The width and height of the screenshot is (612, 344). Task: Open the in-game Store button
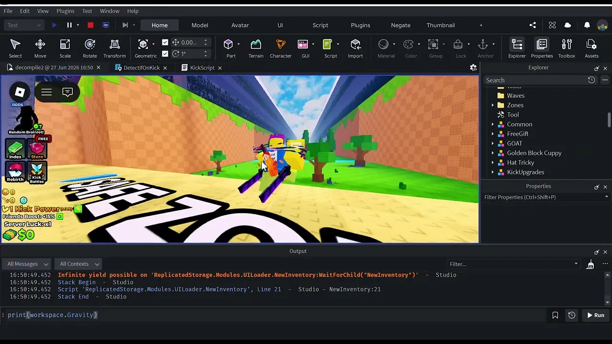[x=37, y=149]
